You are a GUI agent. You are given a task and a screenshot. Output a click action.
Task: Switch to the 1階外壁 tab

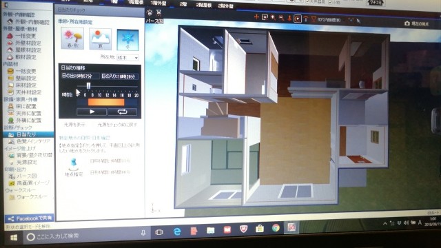click(x=158, y=3)
